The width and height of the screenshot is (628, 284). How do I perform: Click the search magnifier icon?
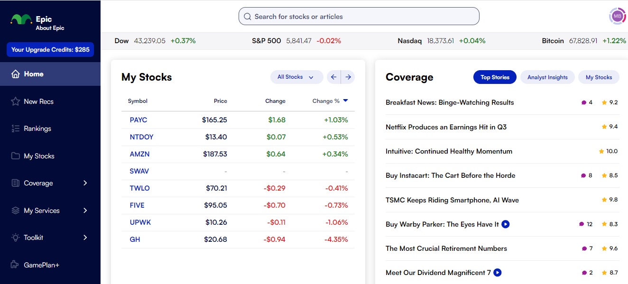tap(247, 16)
